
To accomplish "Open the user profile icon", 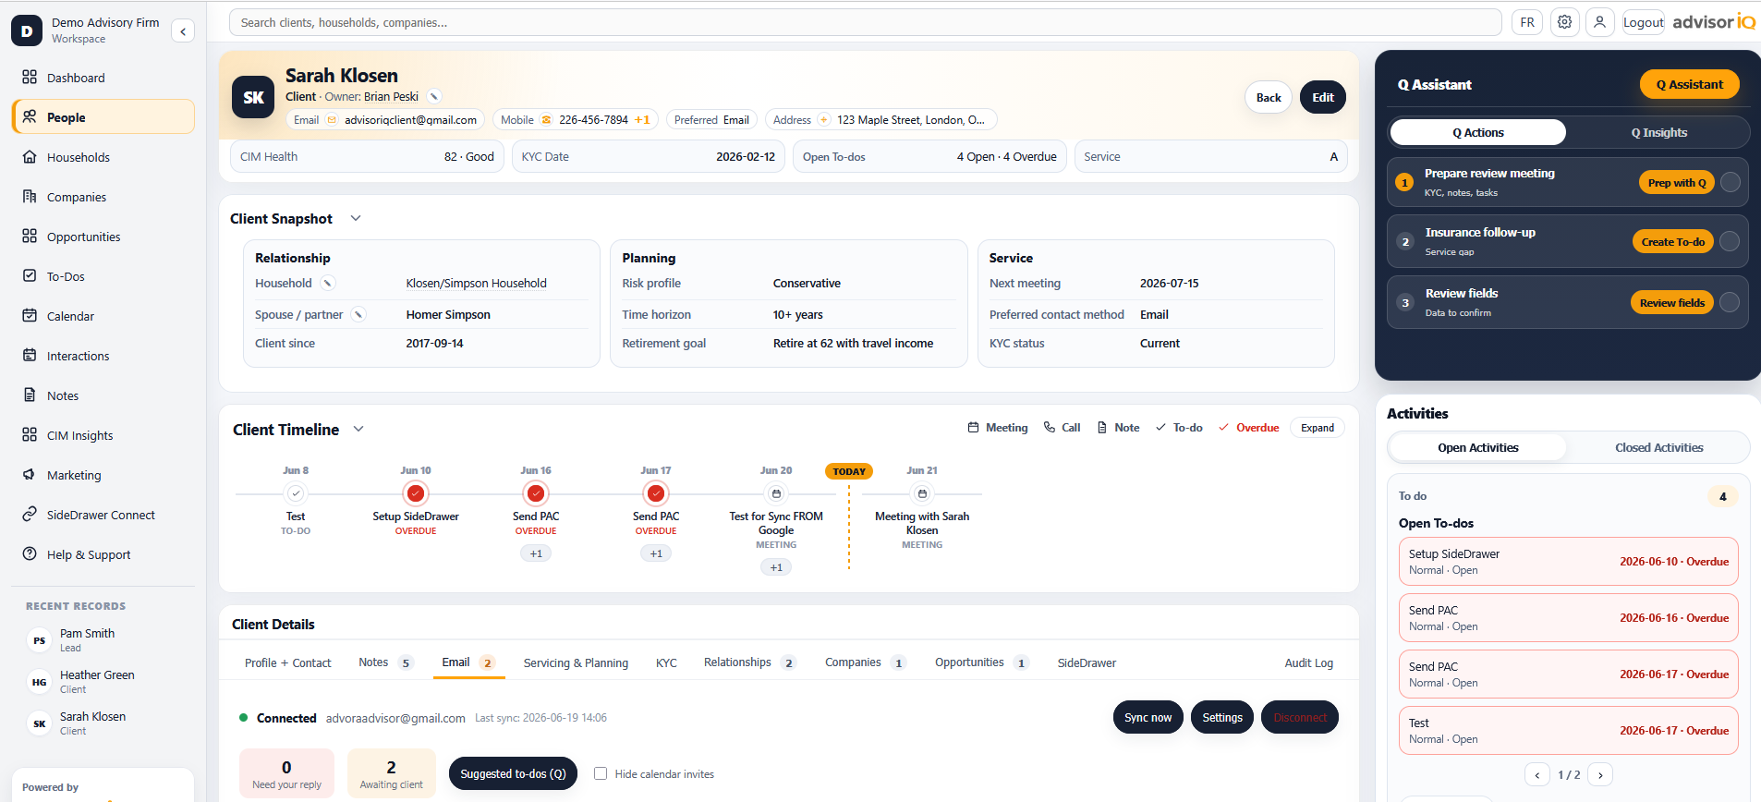I will click(1599, 22).
